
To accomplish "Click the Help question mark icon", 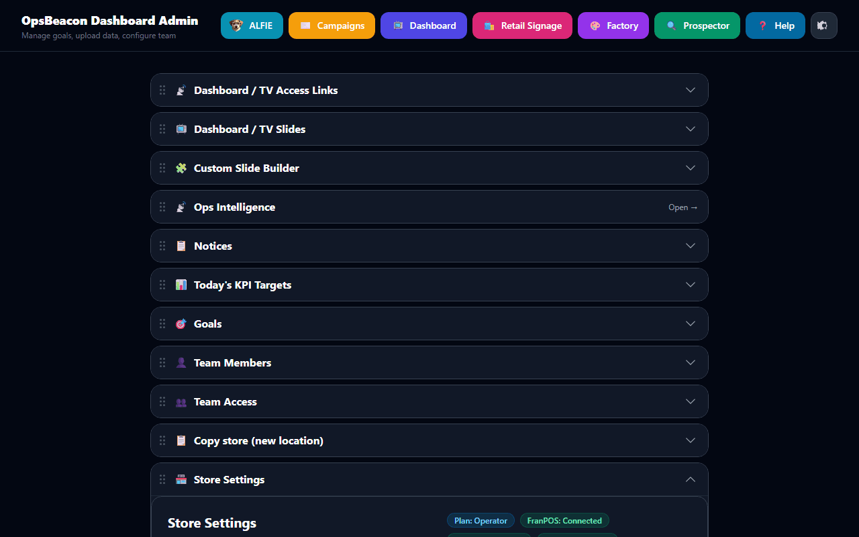I will 762,26.
